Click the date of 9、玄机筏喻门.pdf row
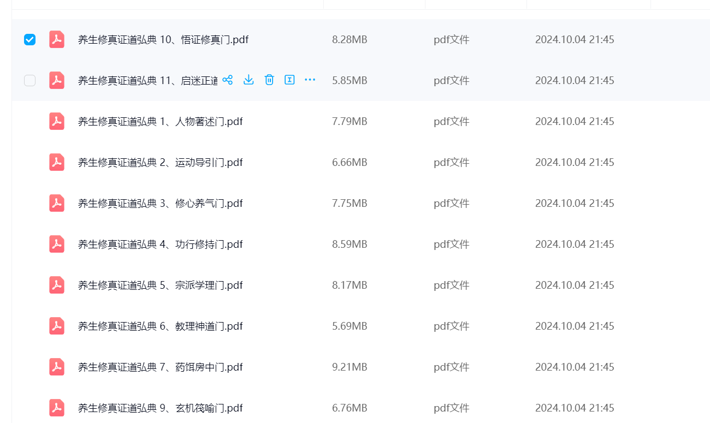 click(575, 408)
